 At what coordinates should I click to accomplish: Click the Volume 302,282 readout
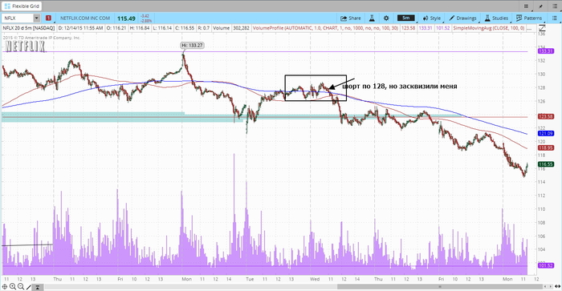pos(231,28)
